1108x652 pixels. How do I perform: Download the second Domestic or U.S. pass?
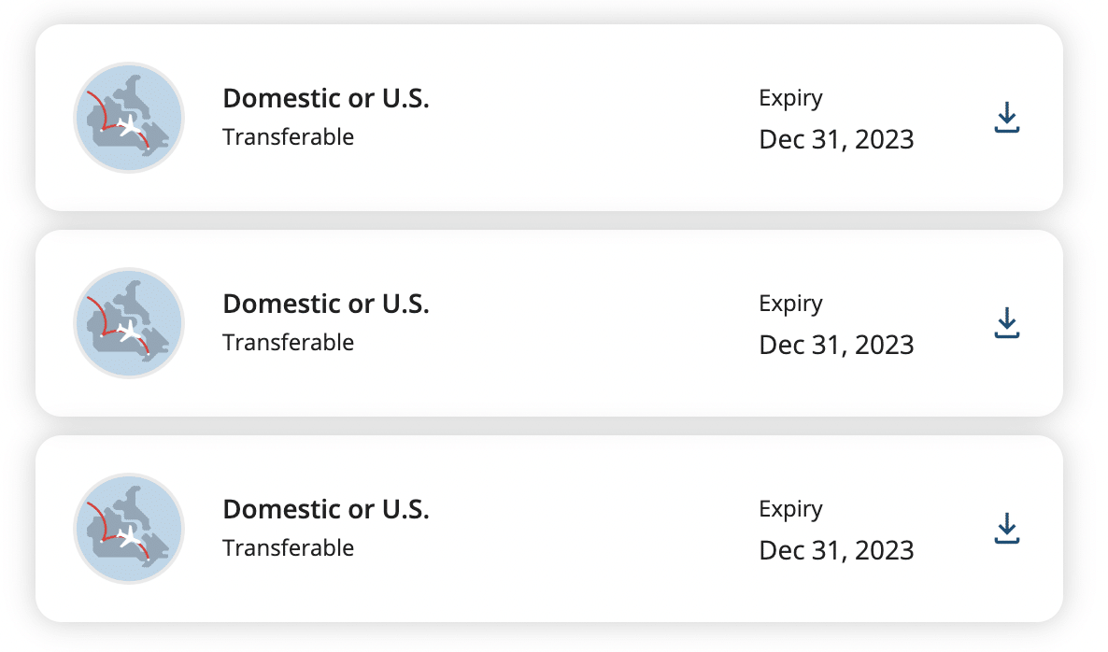point(1006,323)
